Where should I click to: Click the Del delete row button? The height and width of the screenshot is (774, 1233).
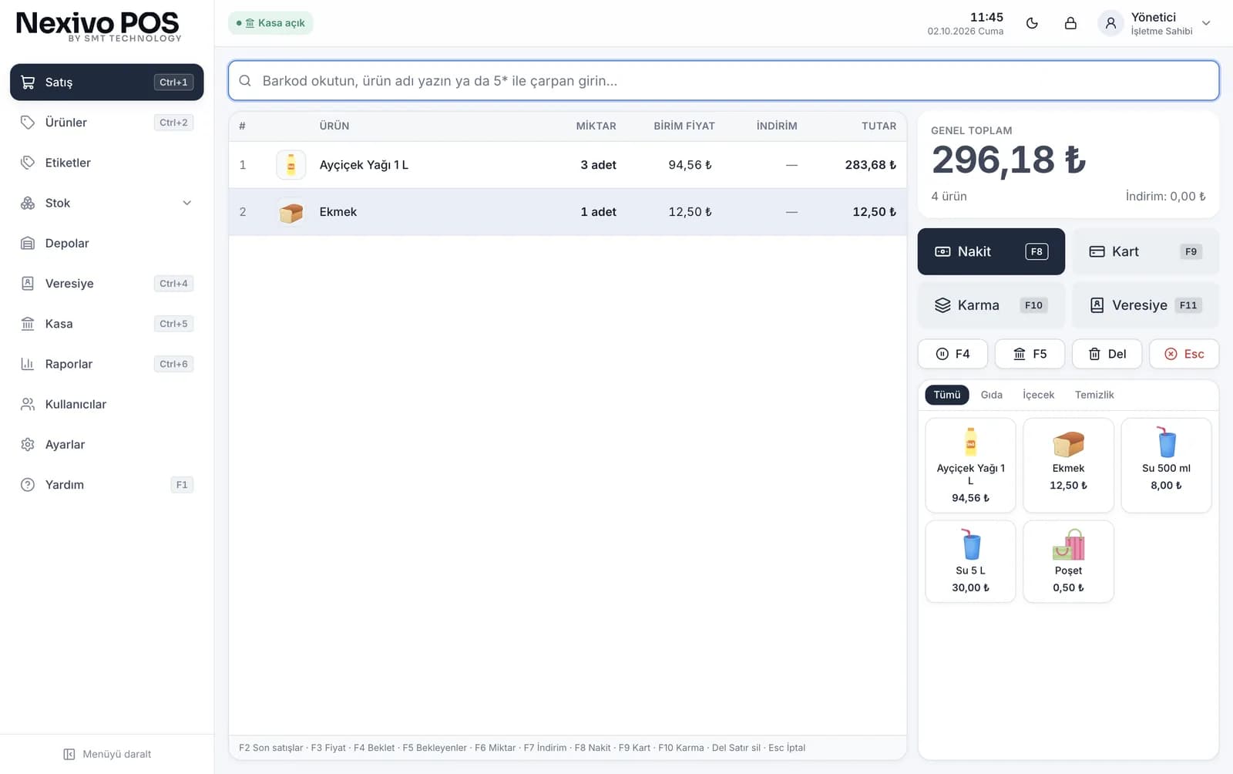tap(1107, 354)
